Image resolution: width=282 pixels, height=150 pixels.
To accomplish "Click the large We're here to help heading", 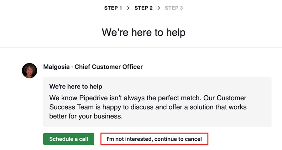I will 144,32.
